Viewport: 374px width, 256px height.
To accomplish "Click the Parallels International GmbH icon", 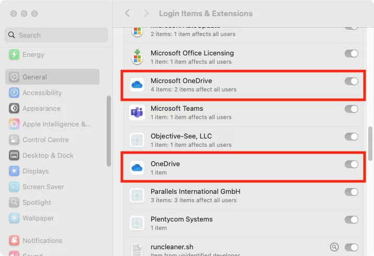I will point(137,195).
